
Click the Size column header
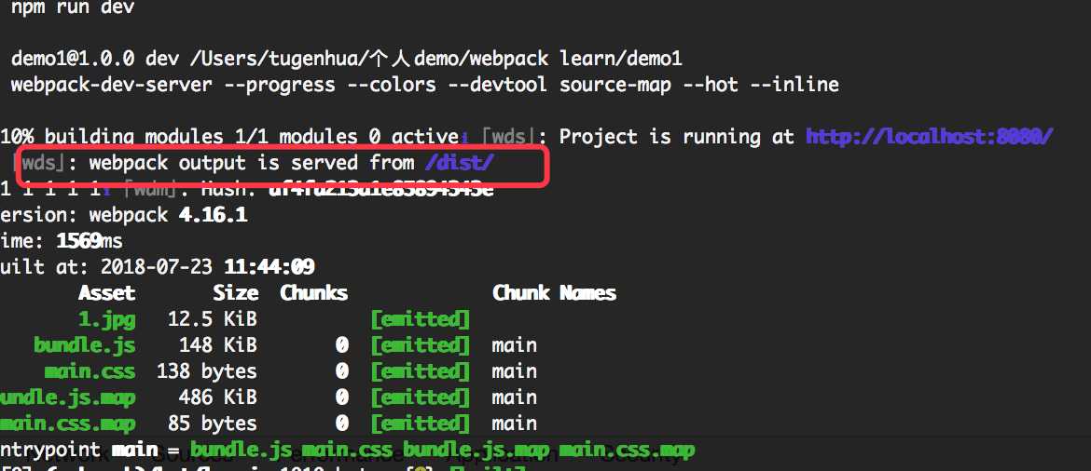(235, 293)
